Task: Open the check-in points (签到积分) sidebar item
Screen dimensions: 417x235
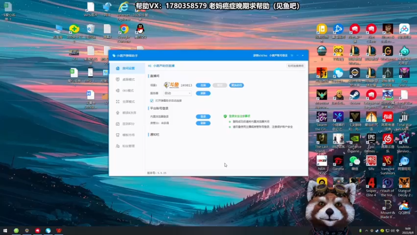Action: [127, 124]
